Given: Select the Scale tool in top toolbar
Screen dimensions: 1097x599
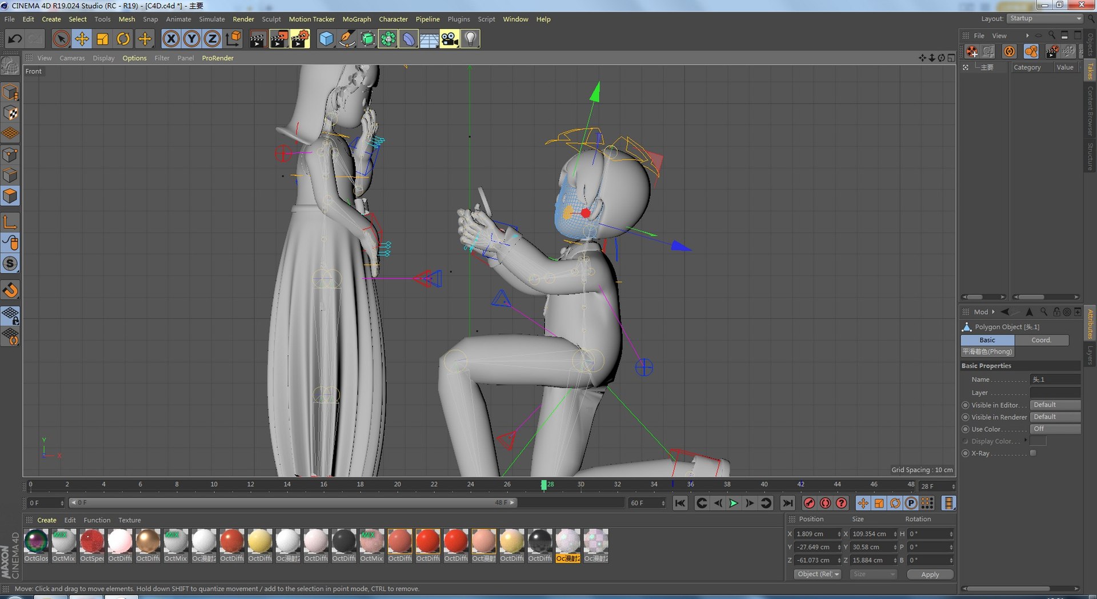Looking at the screenshot, I should coord(102,39).
